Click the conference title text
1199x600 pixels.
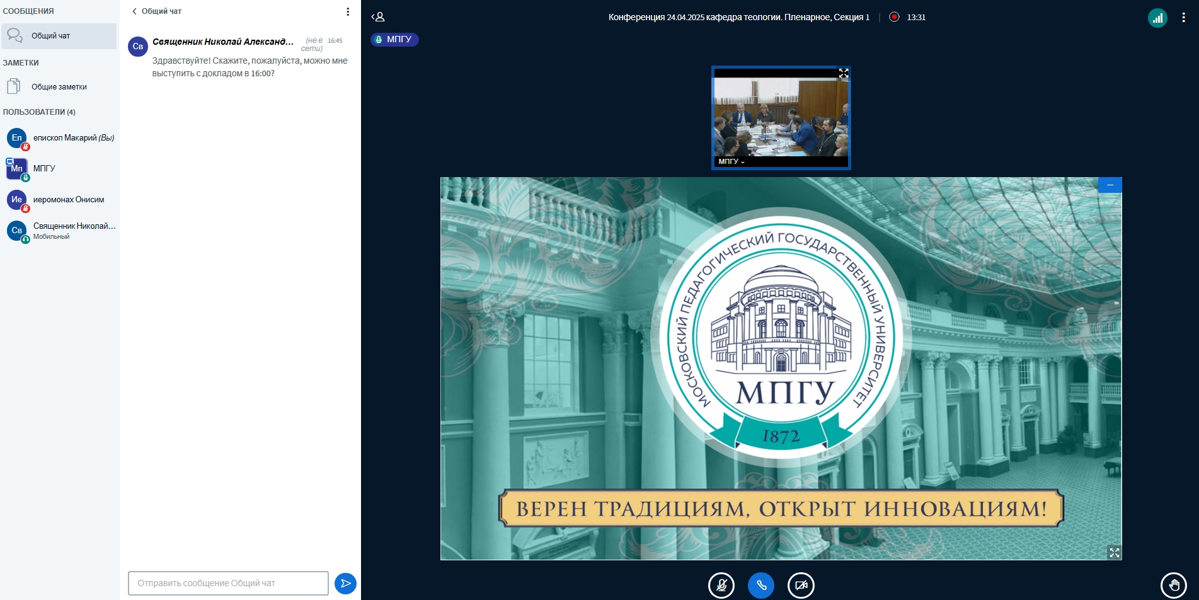coord(738,17)
